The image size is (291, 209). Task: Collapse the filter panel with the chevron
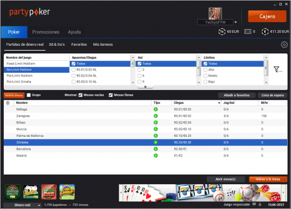click(145, 87)
